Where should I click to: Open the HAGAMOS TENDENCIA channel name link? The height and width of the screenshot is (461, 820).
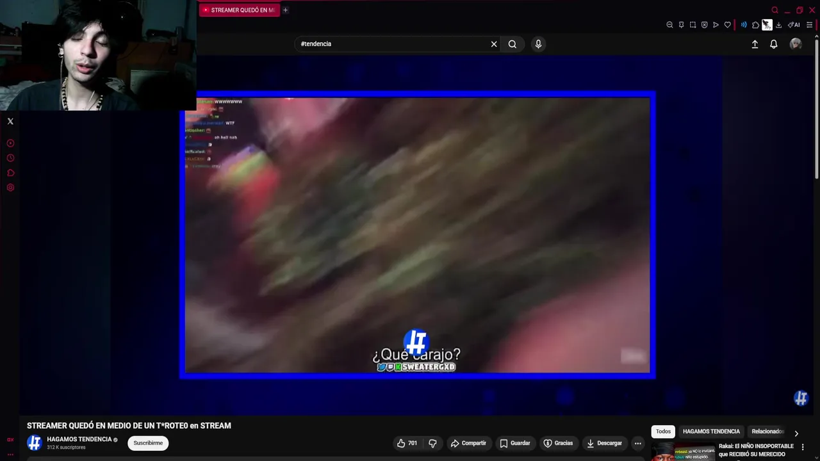tap(79, 439)
